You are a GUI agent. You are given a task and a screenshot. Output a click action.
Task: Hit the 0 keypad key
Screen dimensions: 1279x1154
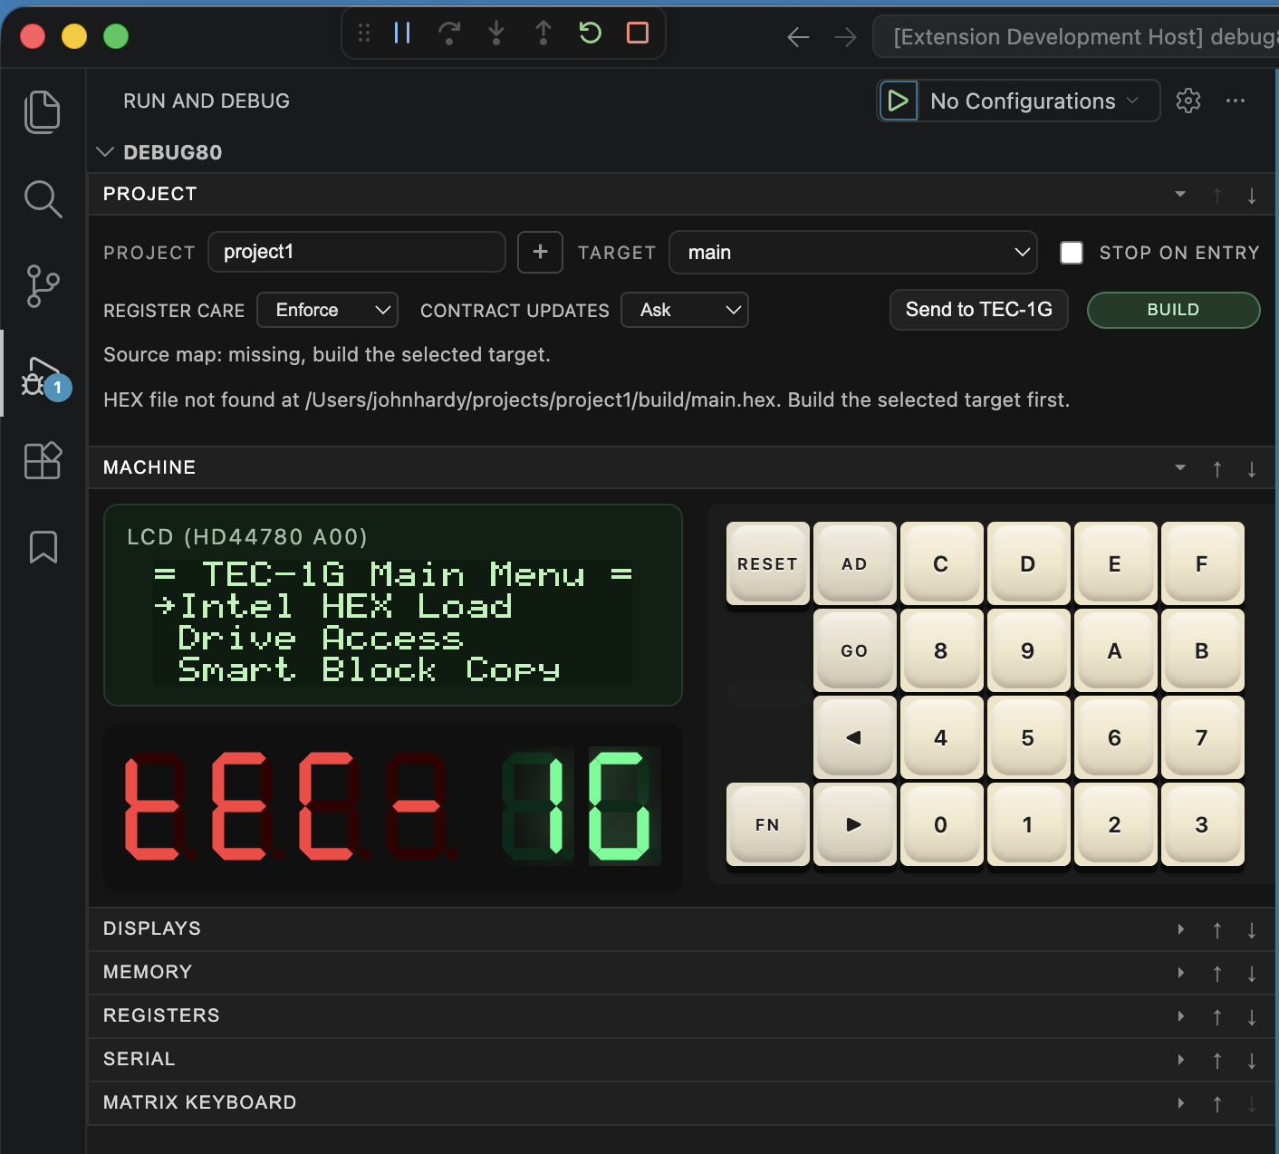point(942,824)
